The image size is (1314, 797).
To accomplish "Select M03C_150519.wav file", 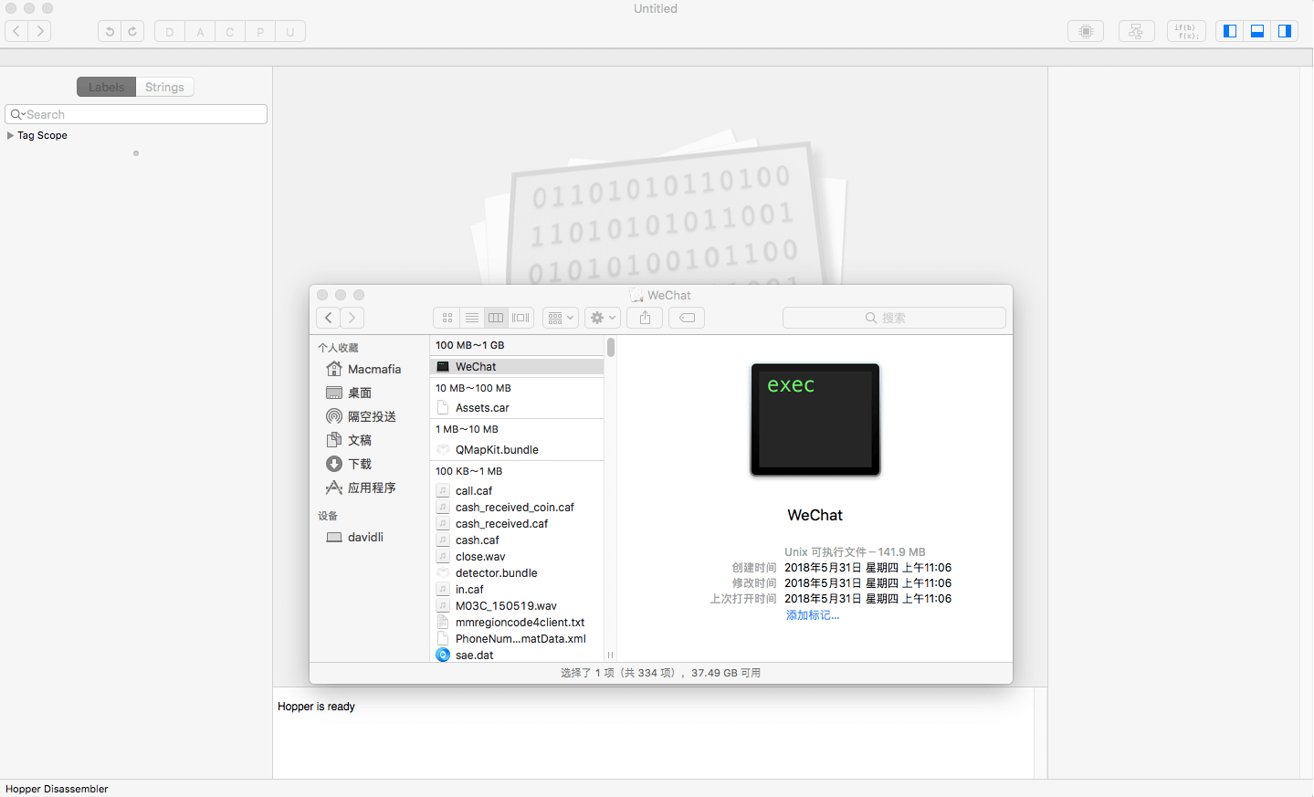I will pyautogui.click(x=517, y=605).
